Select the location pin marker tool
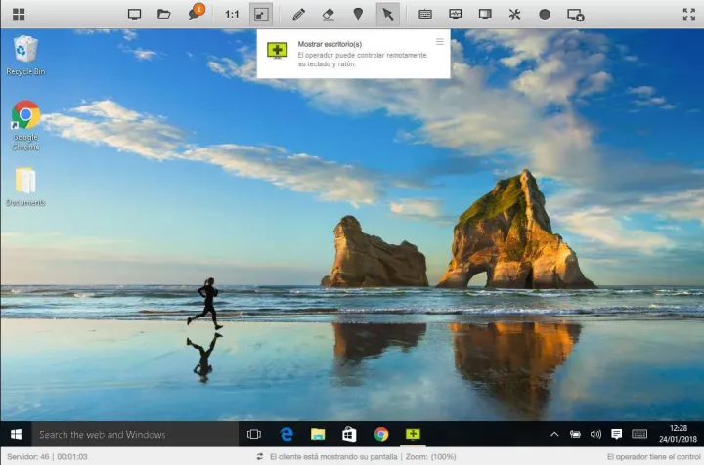This screenshot has height=465, width=704. pos(358,15)
